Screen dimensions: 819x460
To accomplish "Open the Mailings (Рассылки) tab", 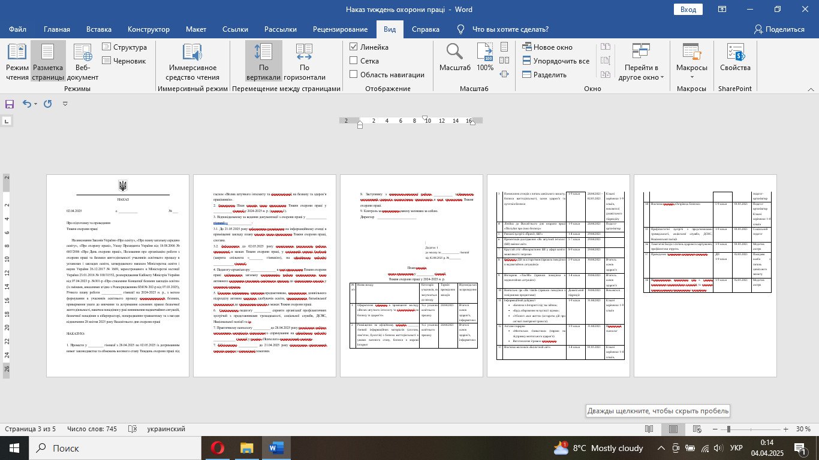I will click(x=279, y=29).
